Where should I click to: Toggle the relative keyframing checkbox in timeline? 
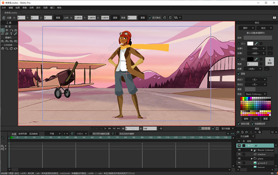coord(91,134)
